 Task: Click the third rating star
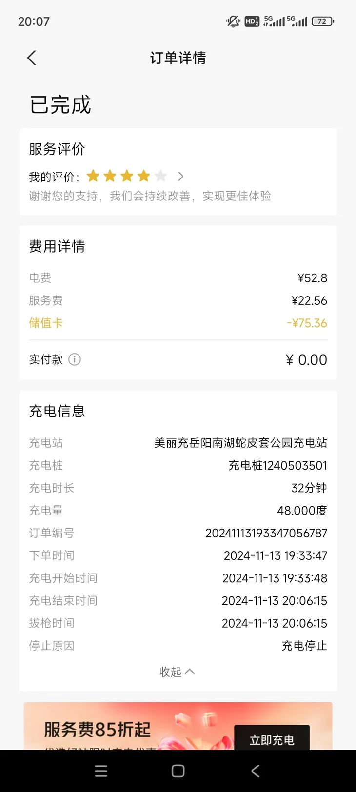[127, 176]
